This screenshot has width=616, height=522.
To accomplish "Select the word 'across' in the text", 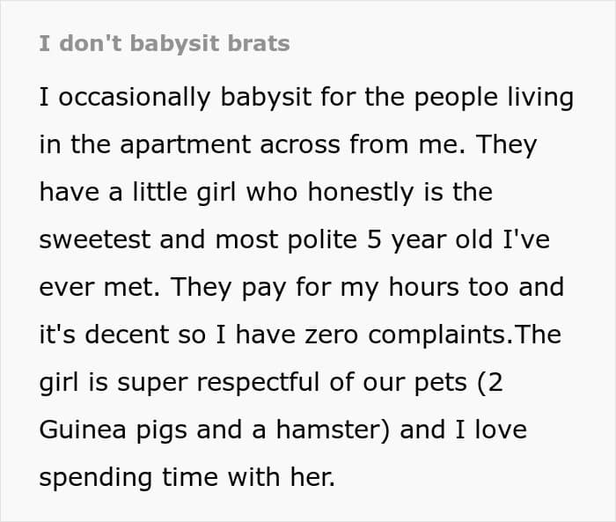I will [300, 144].
